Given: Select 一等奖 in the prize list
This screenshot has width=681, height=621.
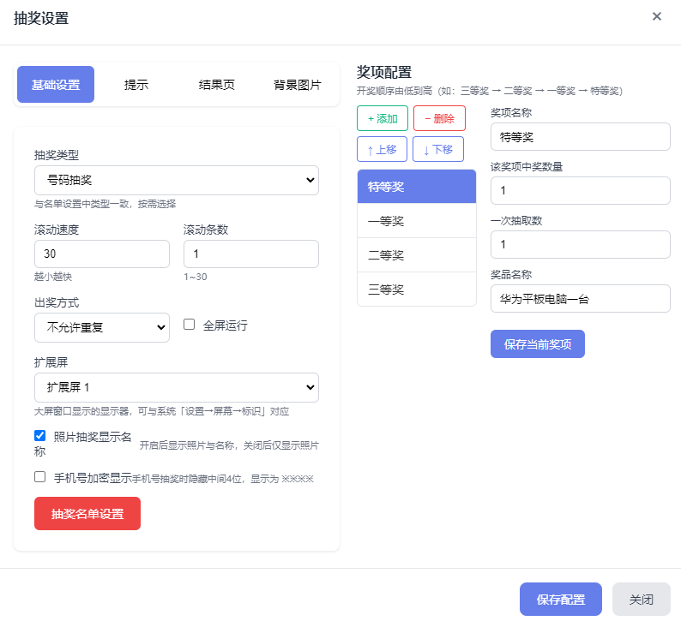Looking at the screenshot, I should click(417, 221).
